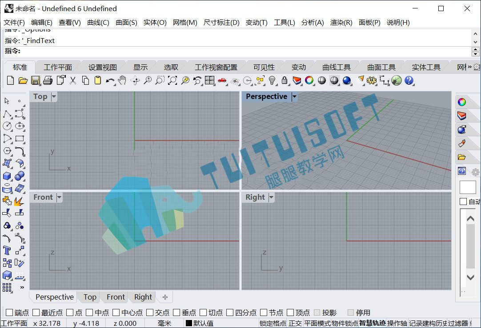Click 正交 ortho mode button

pyautogui.click(x=295, y=324)
